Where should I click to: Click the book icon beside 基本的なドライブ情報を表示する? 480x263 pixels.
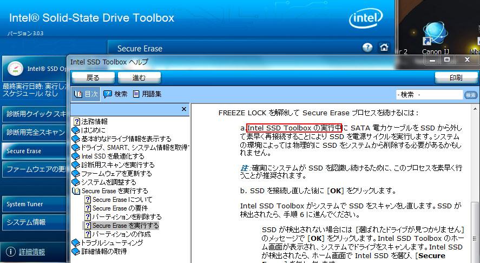[x=76, y=139]
